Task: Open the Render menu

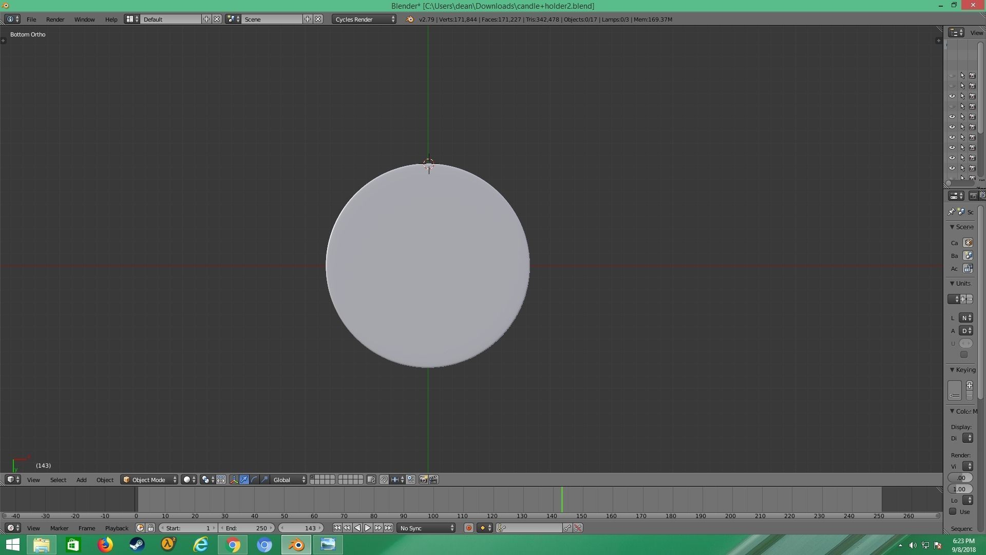Action: pyautogui.click(x=55, y=20)
